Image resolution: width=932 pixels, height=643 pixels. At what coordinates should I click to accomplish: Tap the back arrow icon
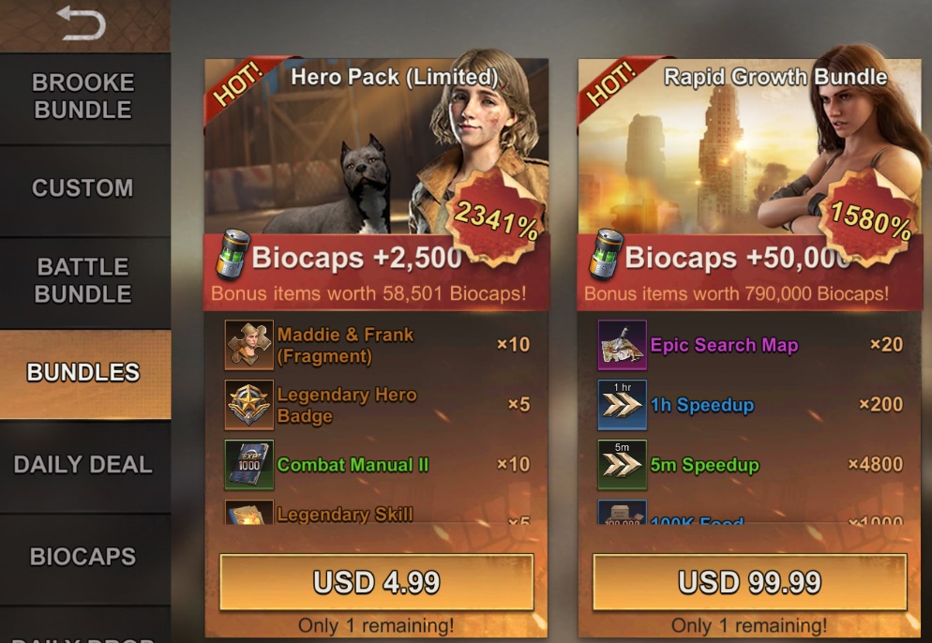[82, 23]
